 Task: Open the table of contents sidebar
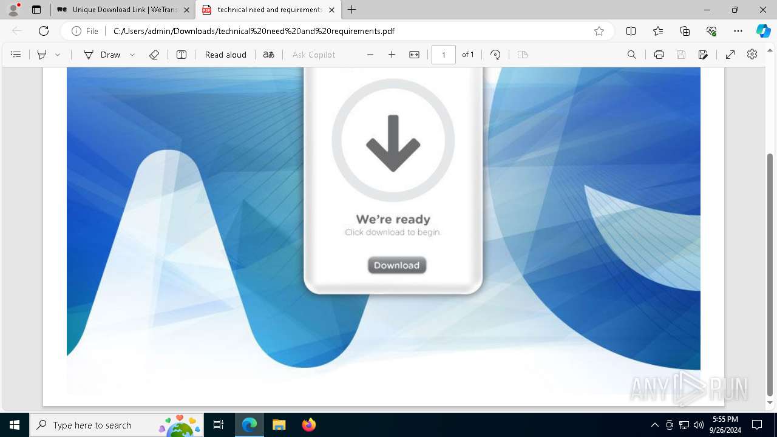tap(16, 55)
